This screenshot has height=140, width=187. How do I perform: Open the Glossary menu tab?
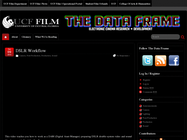pyautogui.click(x=26, y=37)
